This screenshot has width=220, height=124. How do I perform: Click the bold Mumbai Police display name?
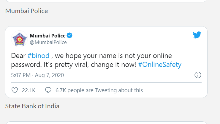point(48,36)
